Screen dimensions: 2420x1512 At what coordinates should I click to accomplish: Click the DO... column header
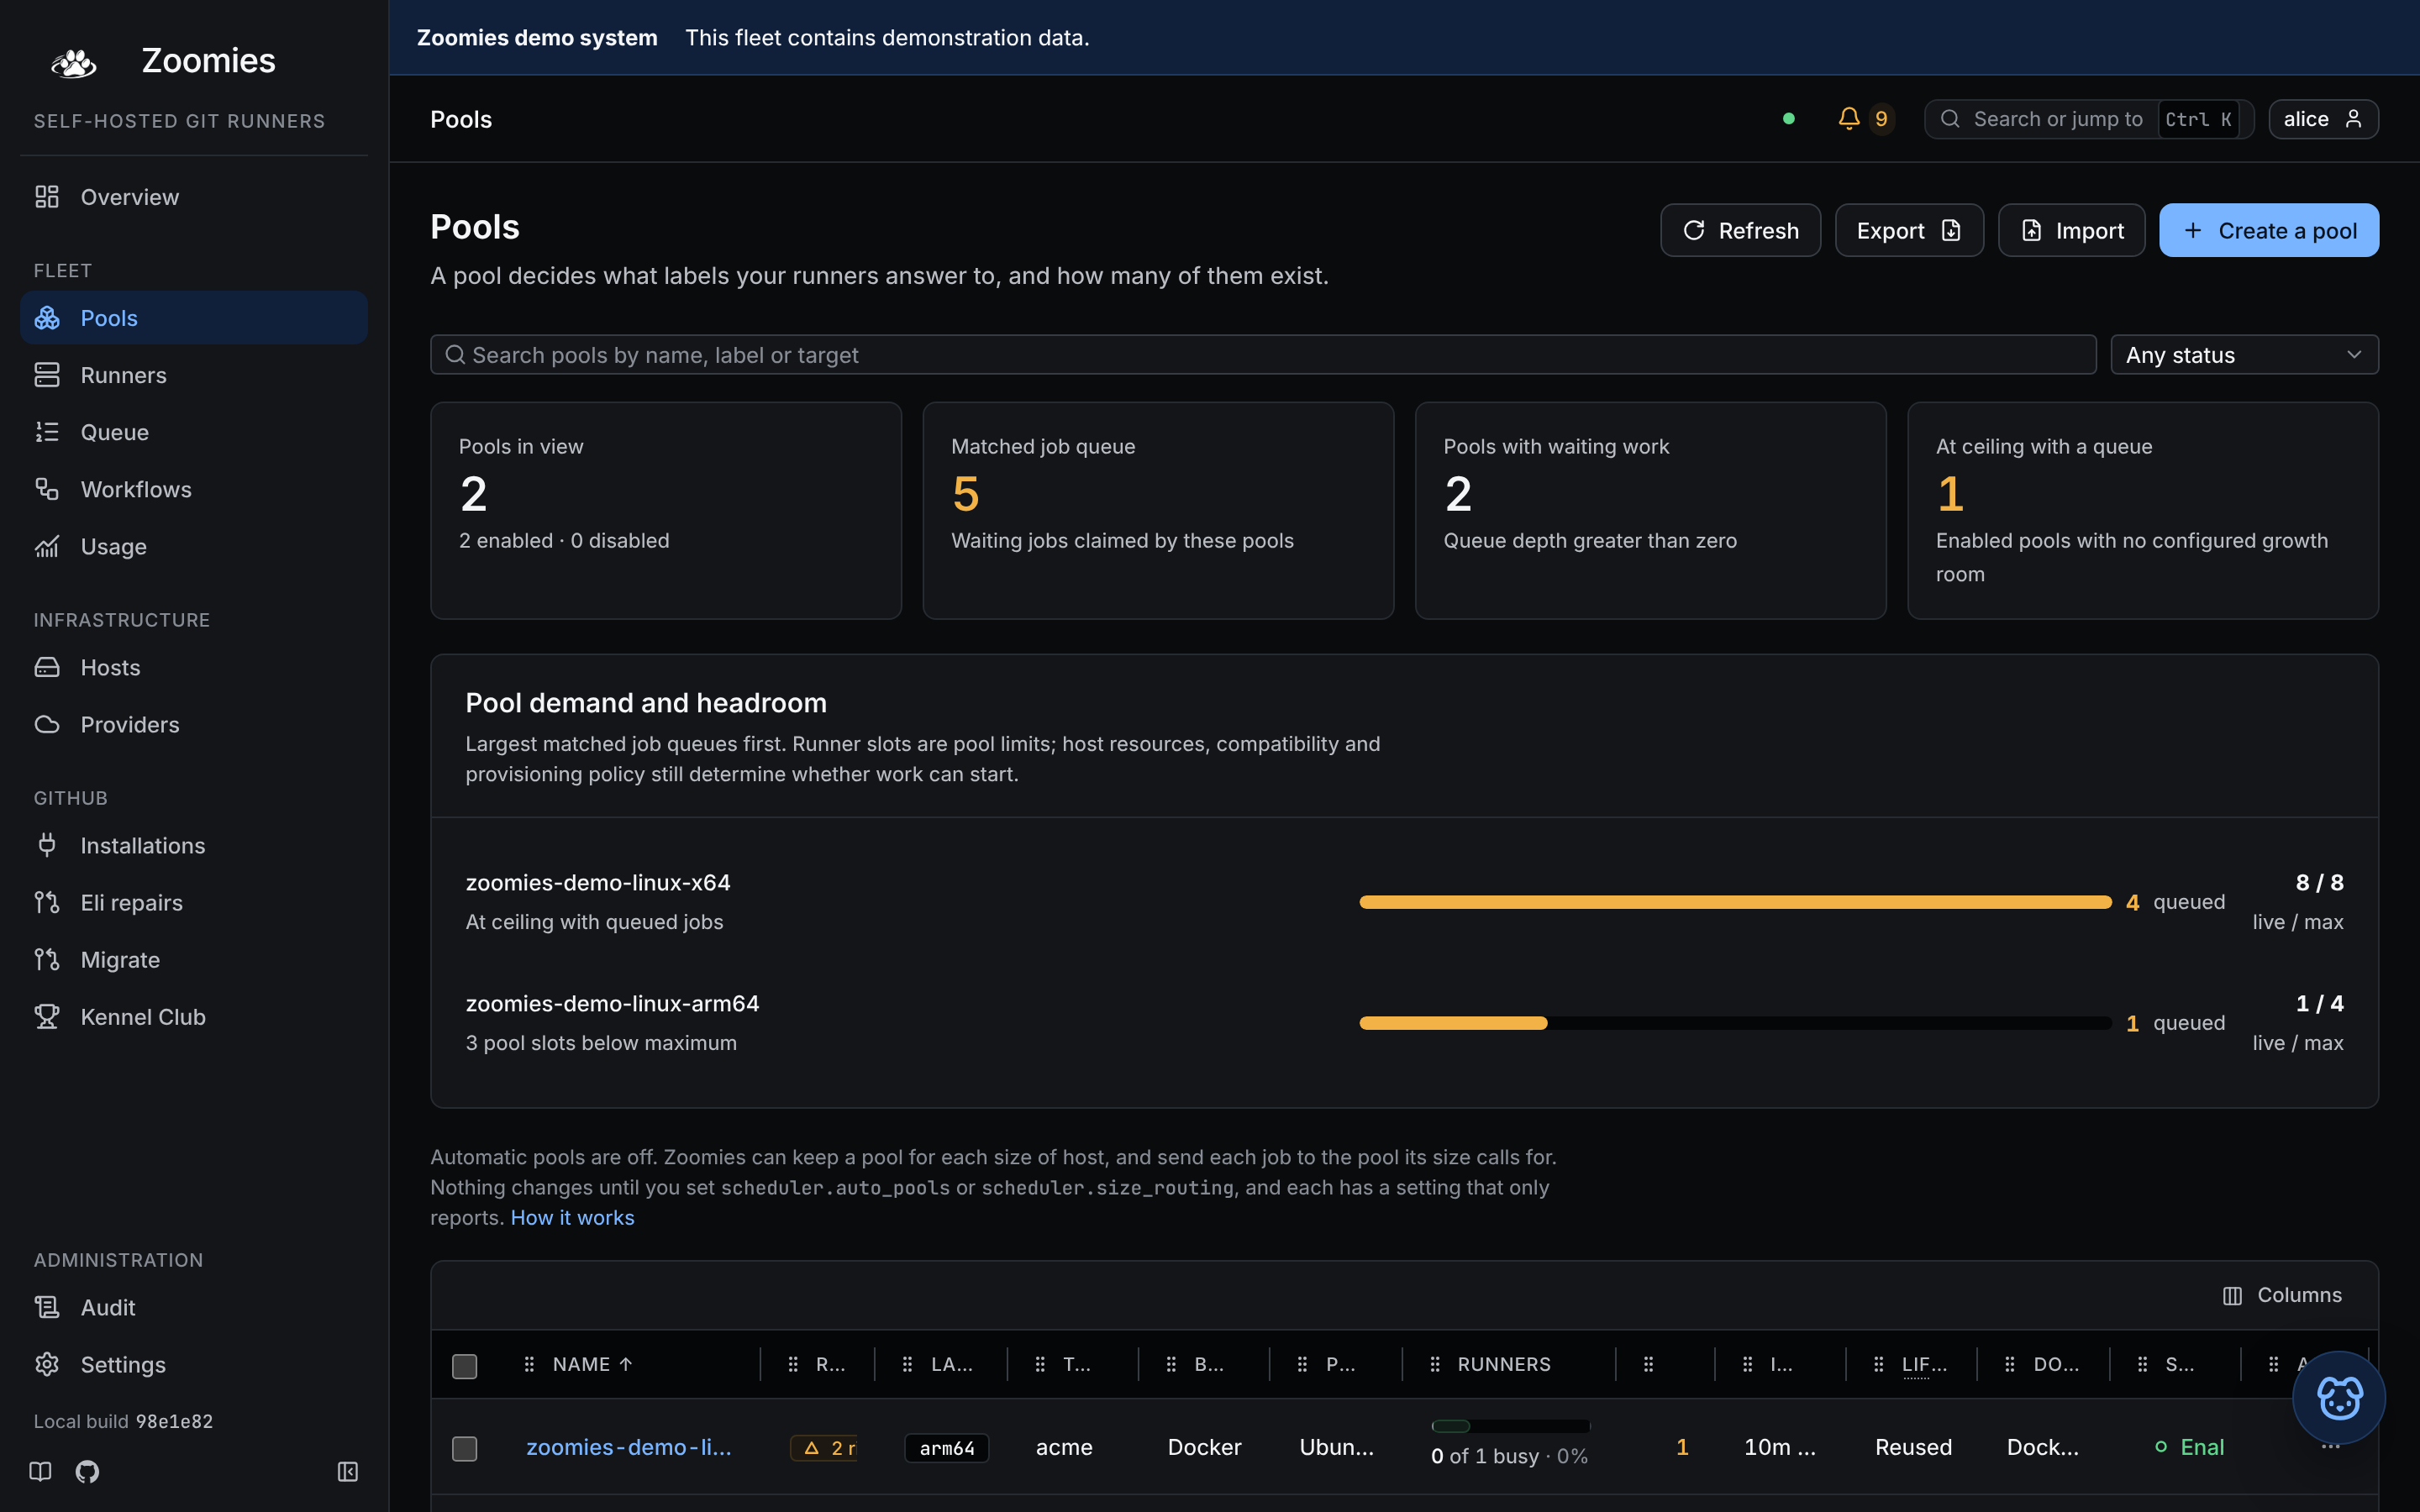(2056, 1364)
